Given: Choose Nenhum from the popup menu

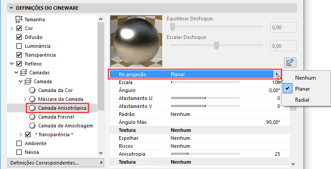Looking at the screenshot, I should pos(305,78).
